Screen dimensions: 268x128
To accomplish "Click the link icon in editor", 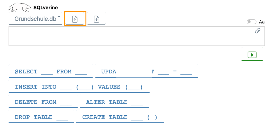I will [258, 31].
